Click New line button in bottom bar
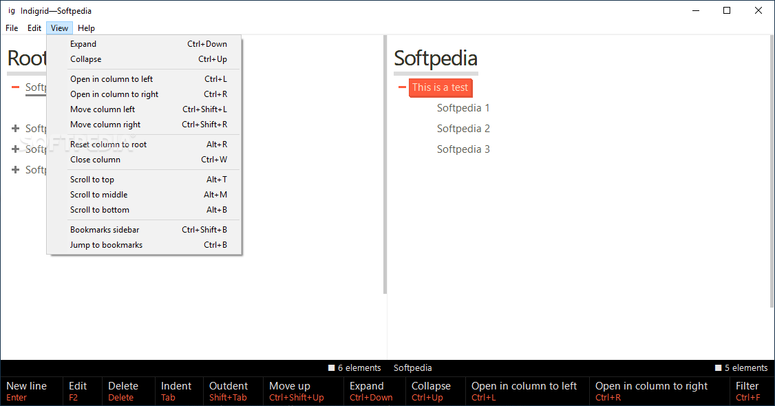This screenshot has width=775, height=406. click(x=32, y=391)
